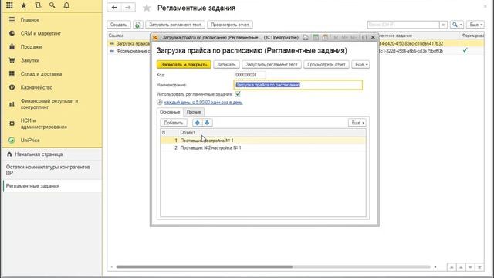Open Закупки section
The width and height of the screenshot is (494, 278).
(30, 60)
